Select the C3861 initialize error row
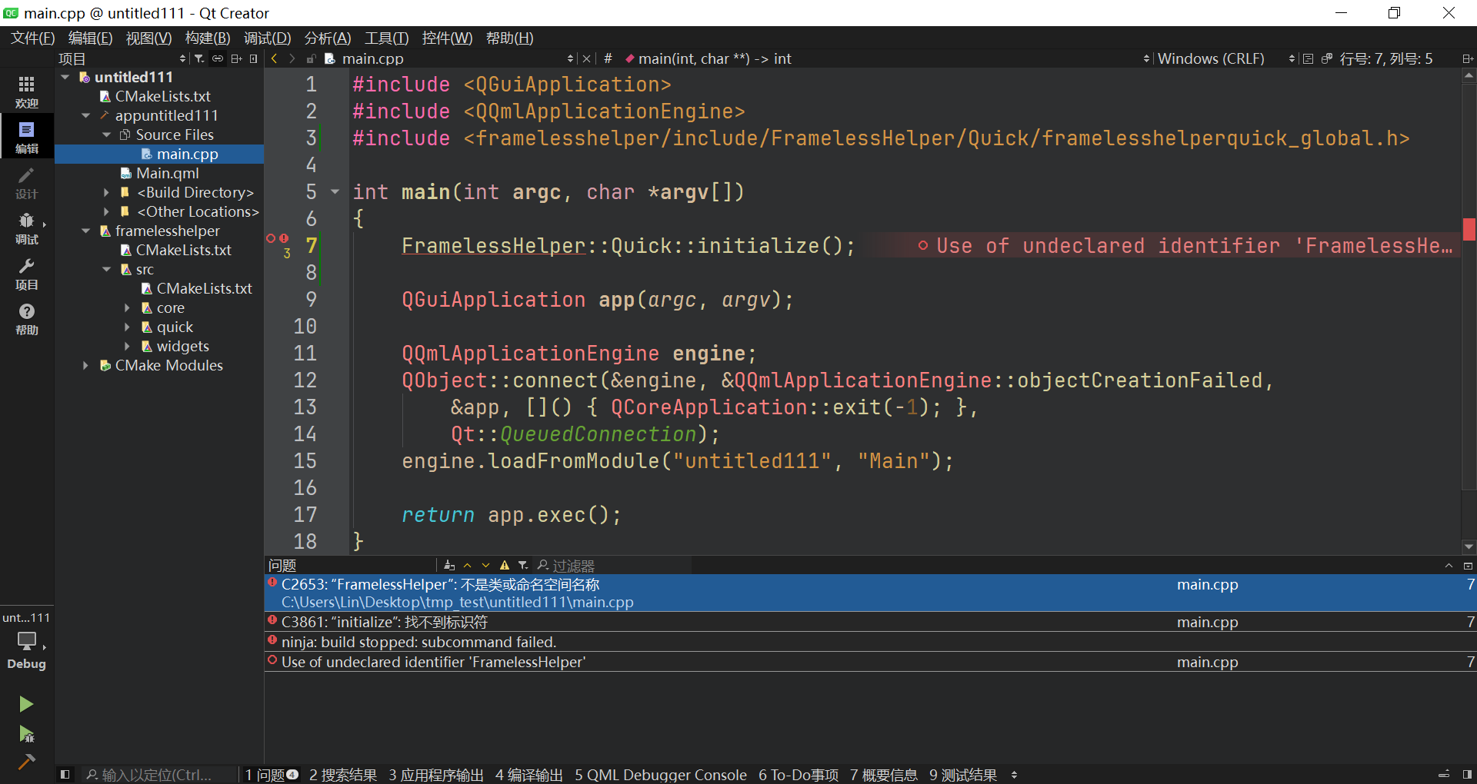Image resolution: width=1477 pixels, height=784 pixels. pos(870,622)
